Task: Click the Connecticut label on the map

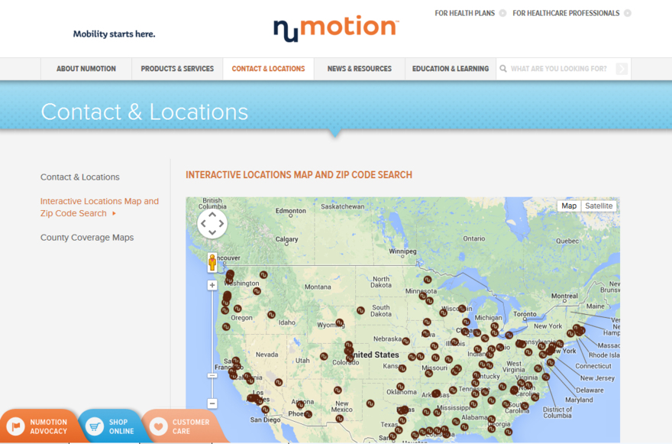Action: (x=593, y=366)
